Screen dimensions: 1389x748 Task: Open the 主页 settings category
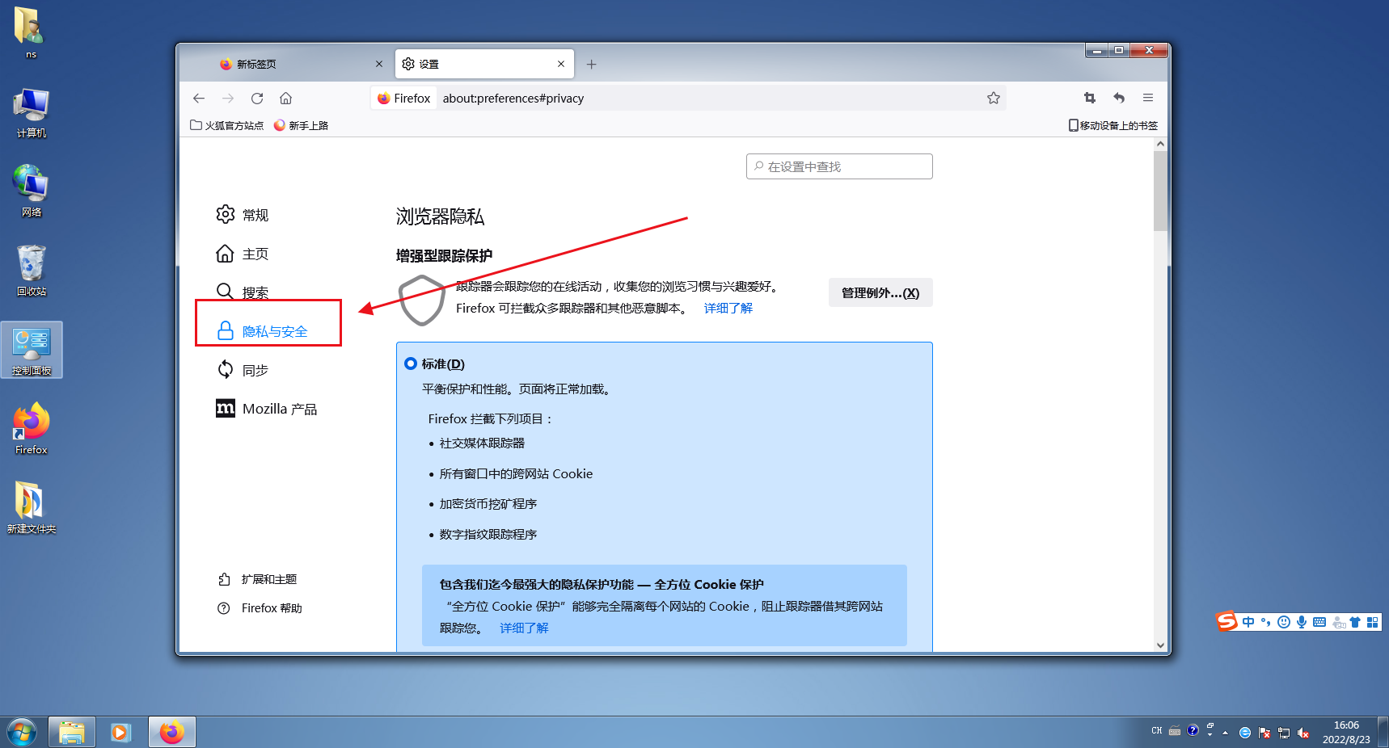click(243, 254)
